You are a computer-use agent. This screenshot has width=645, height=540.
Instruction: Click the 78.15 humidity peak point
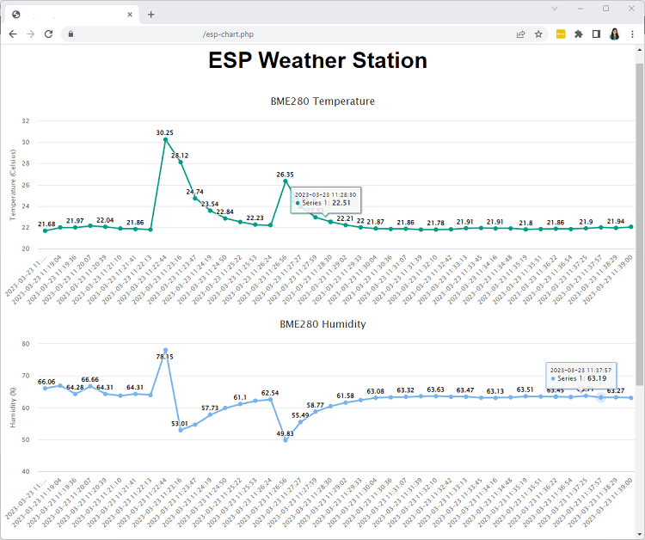[x=165, y=350]
